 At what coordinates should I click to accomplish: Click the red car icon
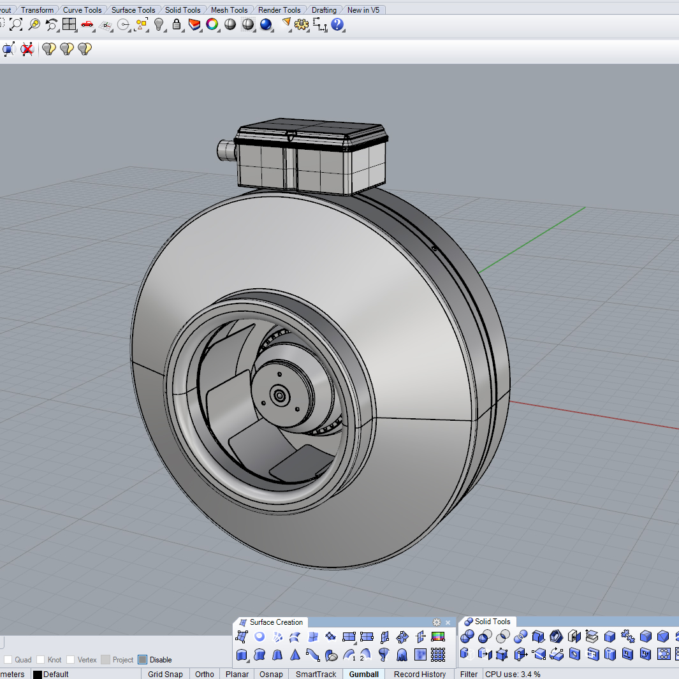87,25
